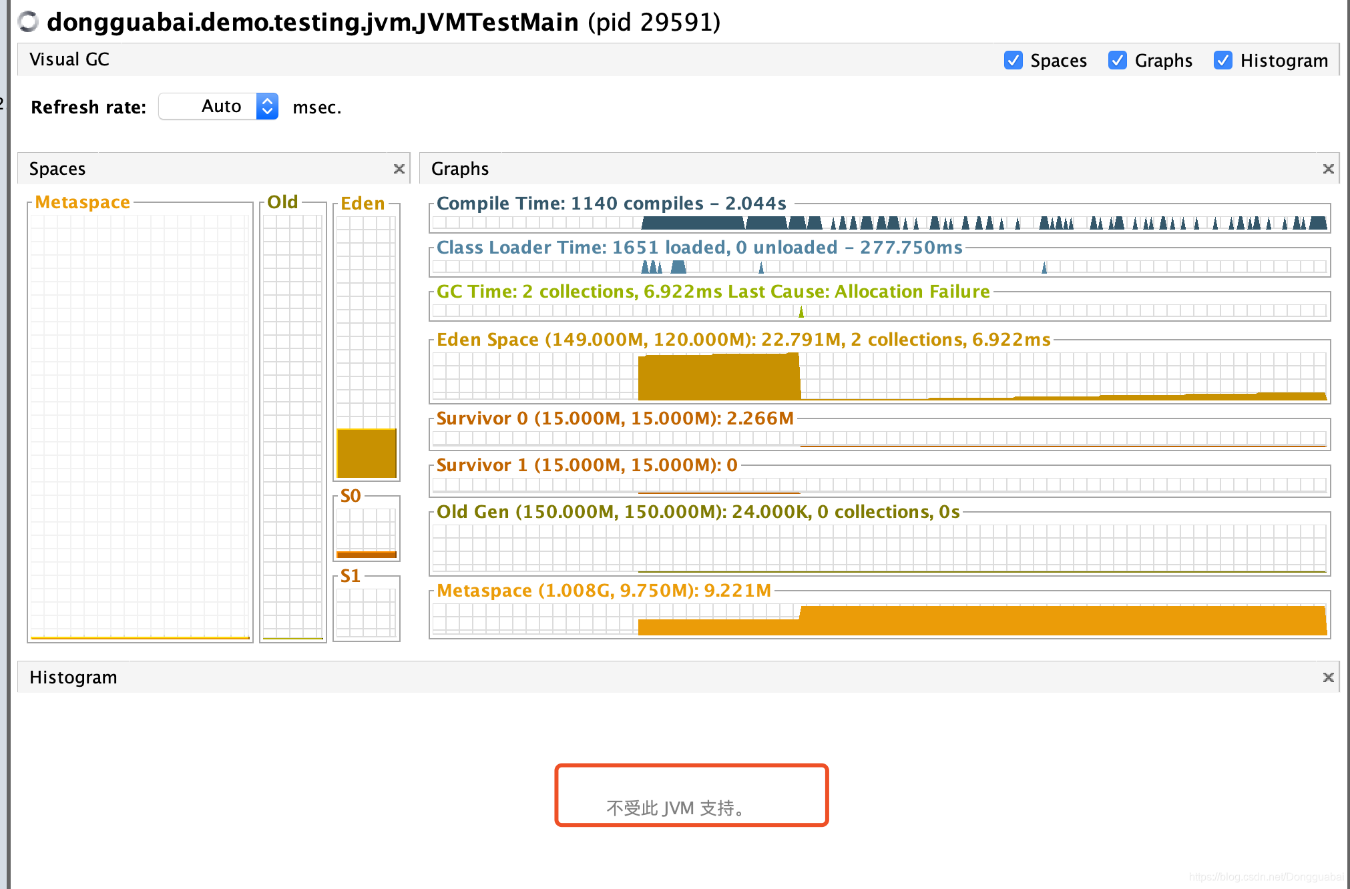This screenshot has width=1350, height=889.
Task: Close the Graphs panel
Action: pos(1328,168)
